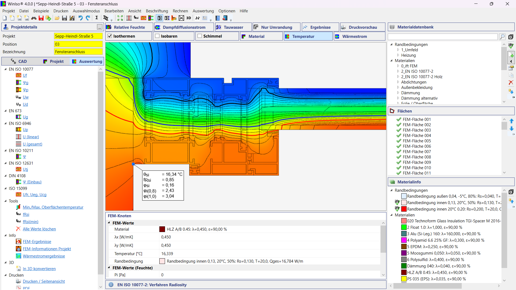Toggle the Isothermen checkbox
The image size is (516, 290).
tap(110, 36)
